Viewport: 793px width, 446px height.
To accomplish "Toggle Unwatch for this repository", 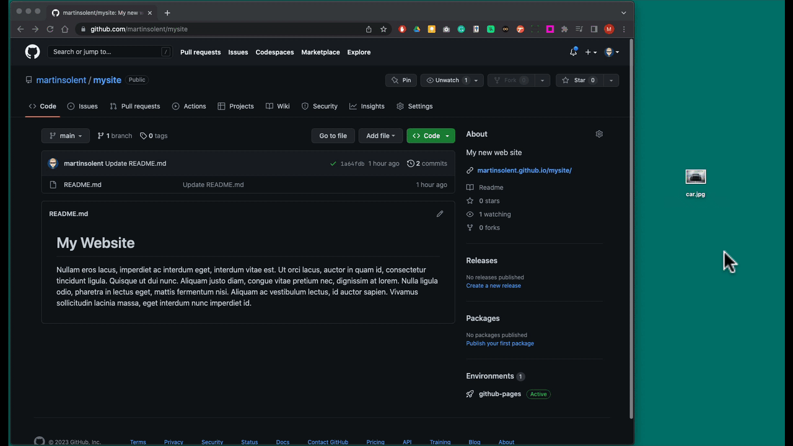I will pos(447,81).
